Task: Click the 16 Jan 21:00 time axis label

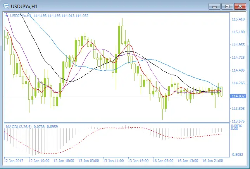Action: pos(212,161)
